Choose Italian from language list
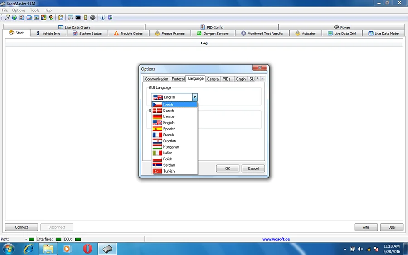 point(175,153)
